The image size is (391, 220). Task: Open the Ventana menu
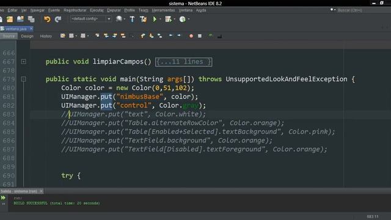pos(186,10)
